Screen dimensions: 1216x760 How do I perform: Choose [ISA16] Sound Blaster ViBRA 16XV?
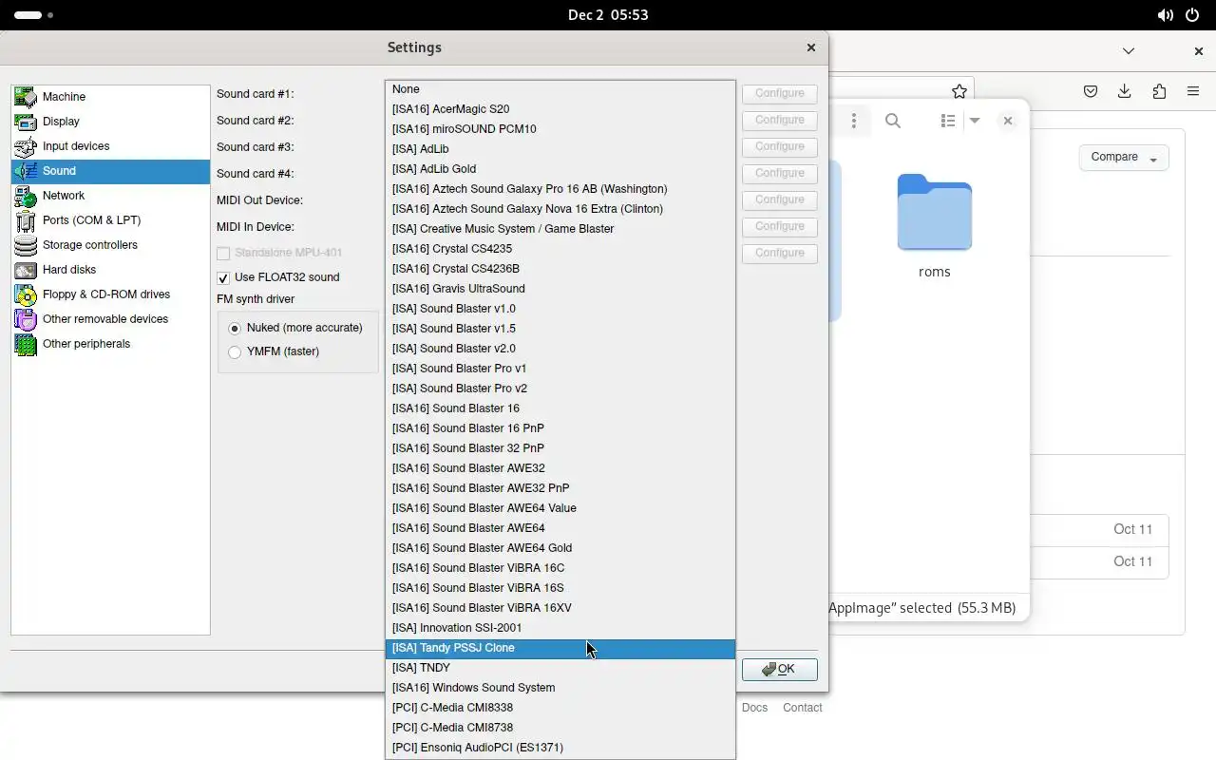click(560, 608)
